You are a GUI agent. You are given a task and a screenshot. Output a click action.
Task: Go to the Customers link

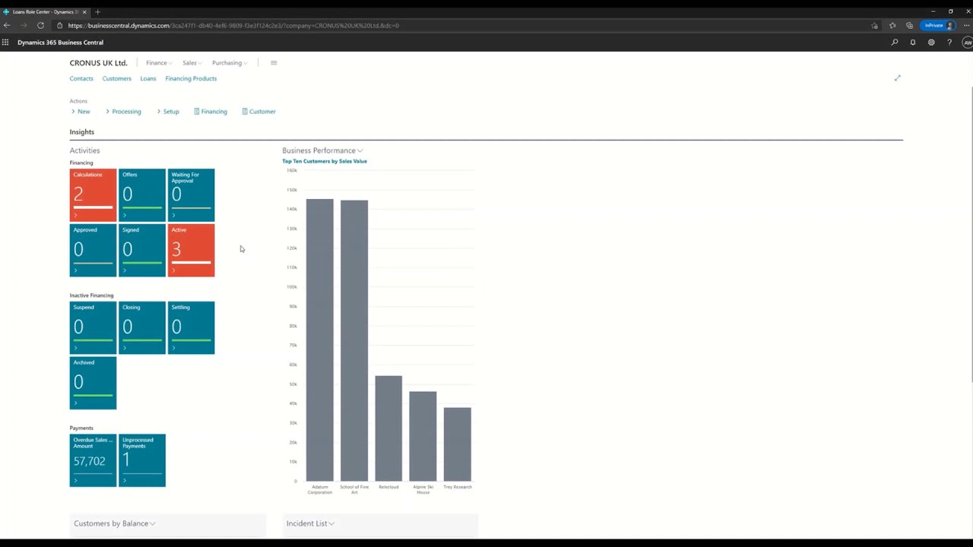click(x=117, y=78)
